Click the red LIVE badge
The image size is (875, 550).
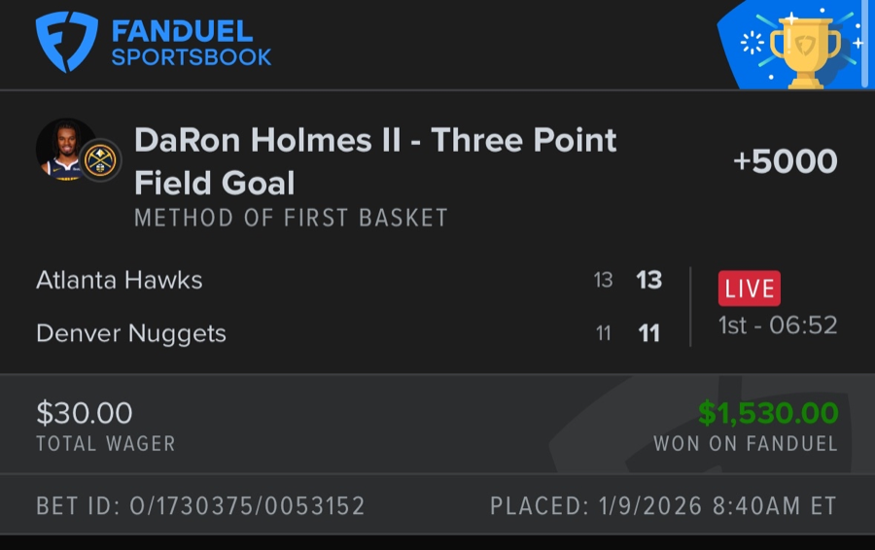coord(749,288)
